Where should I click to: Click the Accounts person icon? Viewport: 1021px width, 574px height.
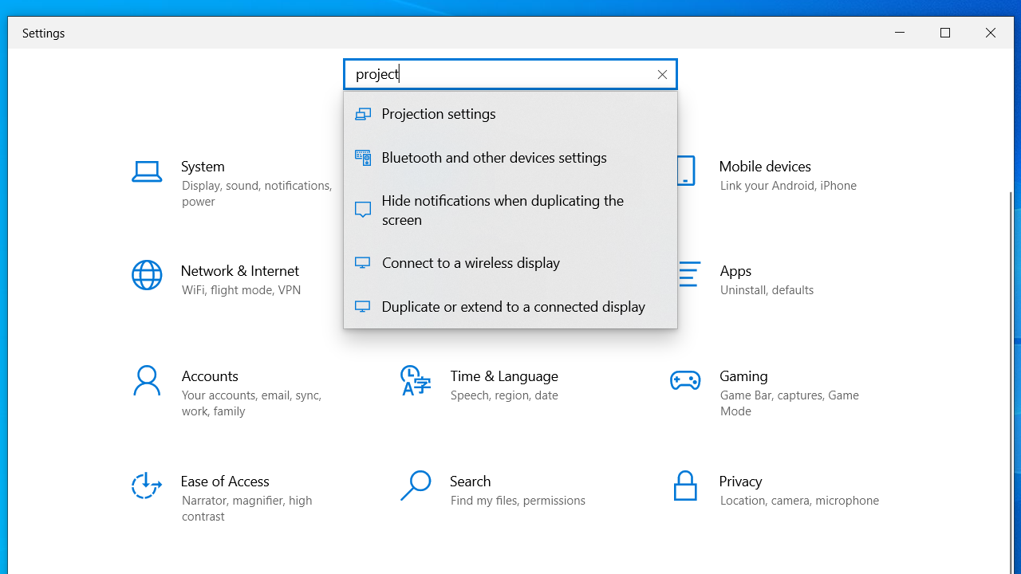(x=147, y=381)
